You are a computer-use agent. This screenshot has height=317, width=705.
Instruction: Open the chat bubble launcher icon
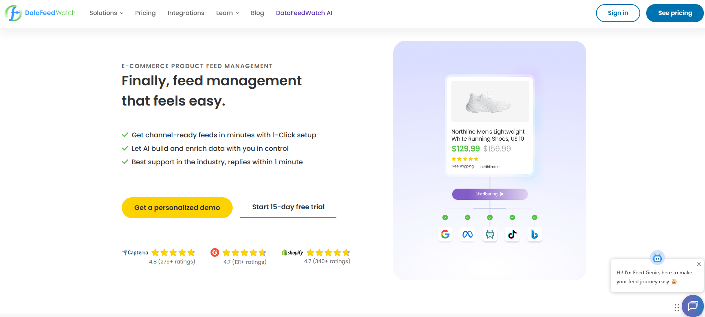pos(693,306)
